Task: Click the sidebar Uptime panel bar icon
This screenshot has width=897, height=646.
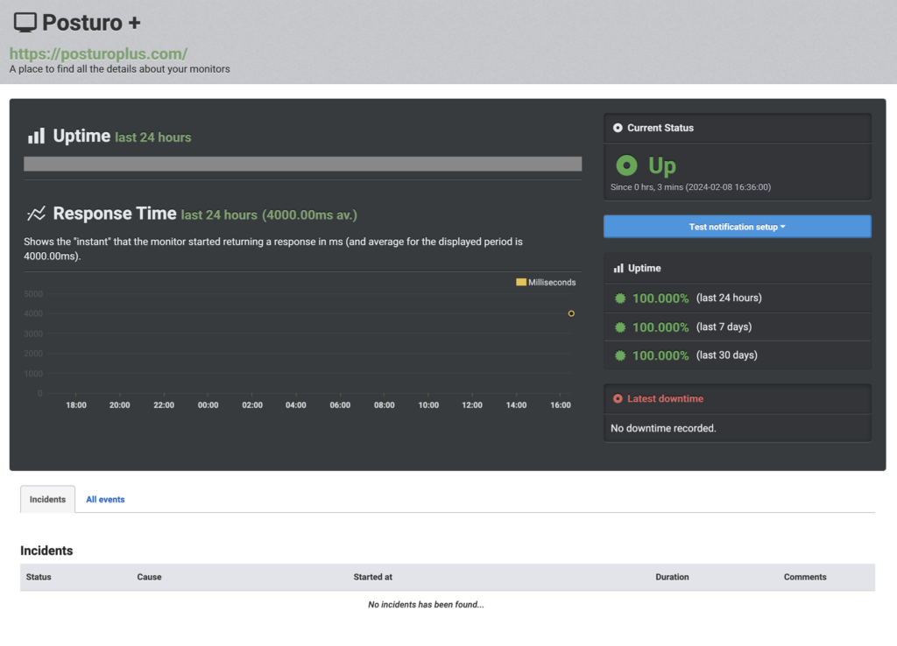Action: (x=618, y=268)
